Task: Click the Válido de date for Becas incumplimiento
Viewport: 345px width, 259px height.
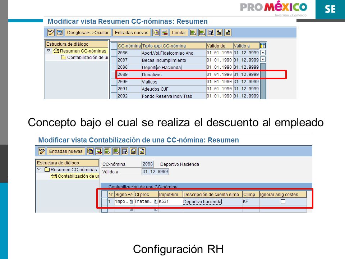Action: pyautogui.click(x=219, y=60)
